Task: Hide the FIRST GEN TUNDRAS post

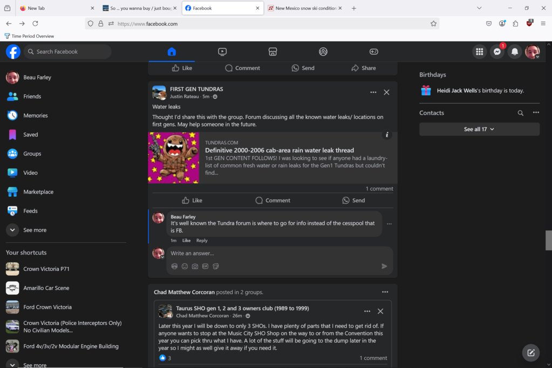Action: 386,92
